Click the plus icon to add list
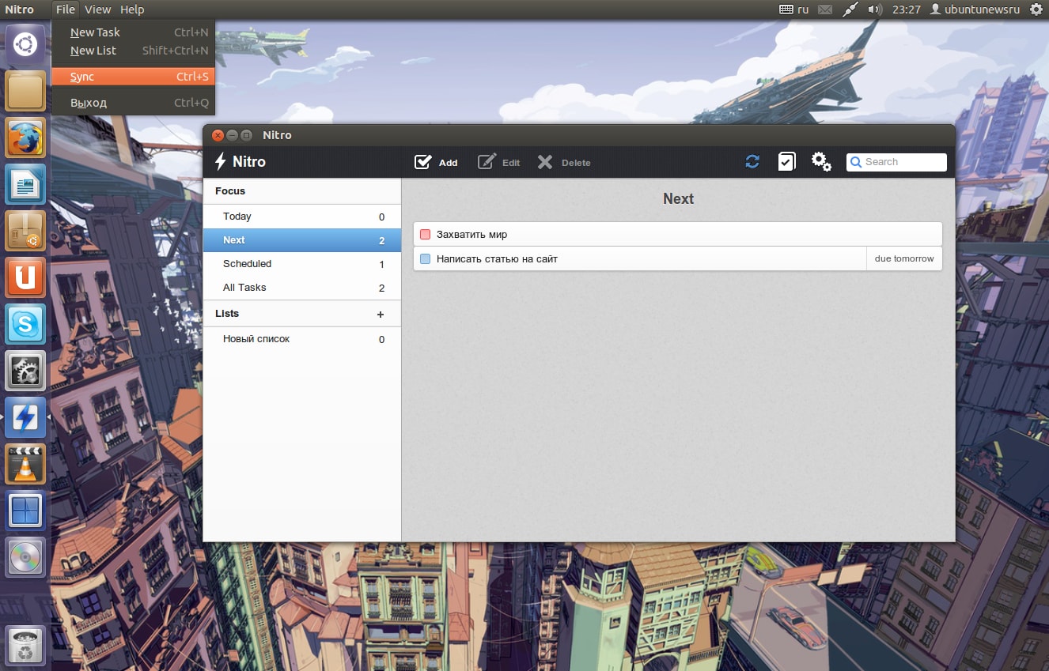 click(381, 315)
